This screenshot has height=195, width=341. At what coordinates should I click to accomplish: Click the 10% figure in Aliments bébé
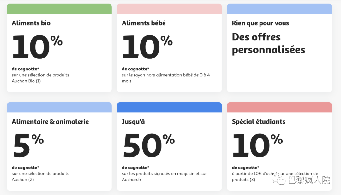(x=147, y=47)
